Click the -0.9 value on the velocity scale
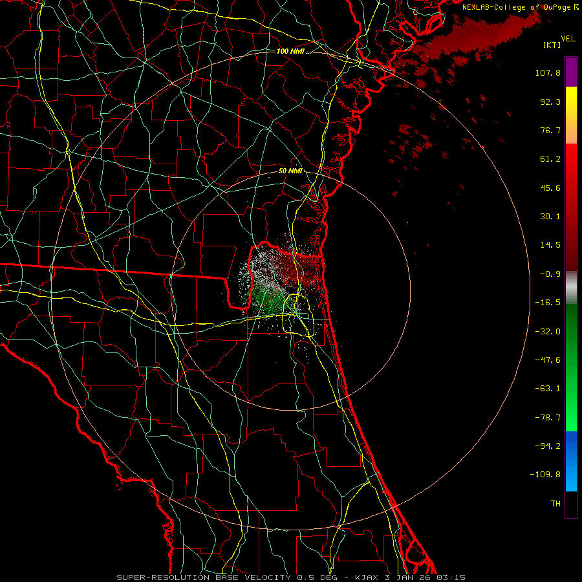The image size is (582, 582). click(x=550, y=274)
